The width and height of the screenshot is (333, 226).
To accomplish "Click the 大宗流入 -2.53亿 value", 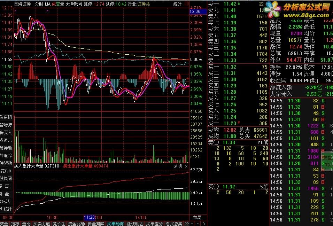I will pos(313,94).
